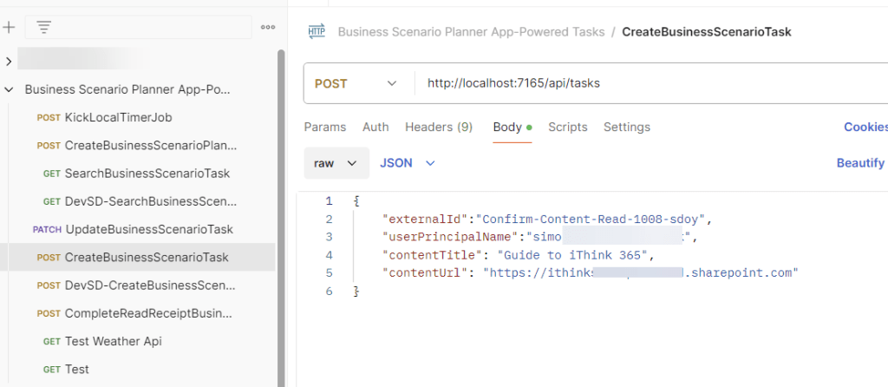This screenshot has width=888, height=387.
Task: Open the POST method dropdown
Action: tap(356, 84)
